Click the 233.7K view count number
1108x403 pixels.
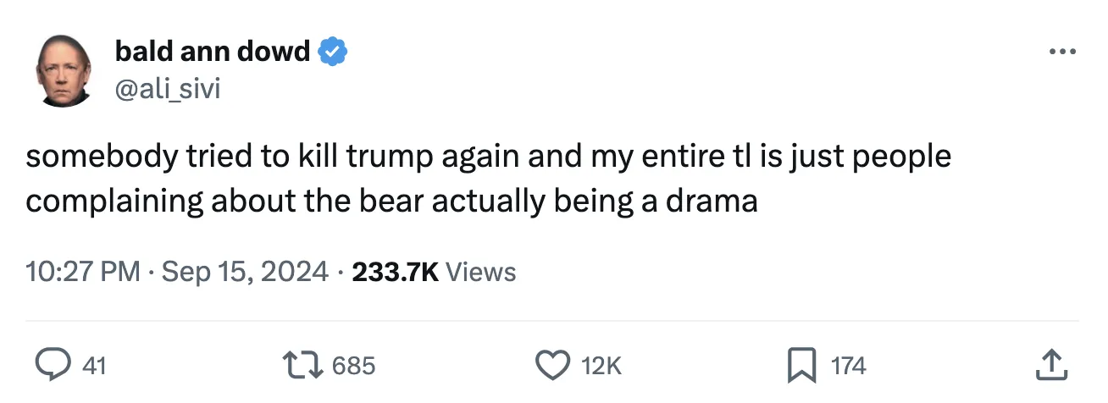point(393,272)
